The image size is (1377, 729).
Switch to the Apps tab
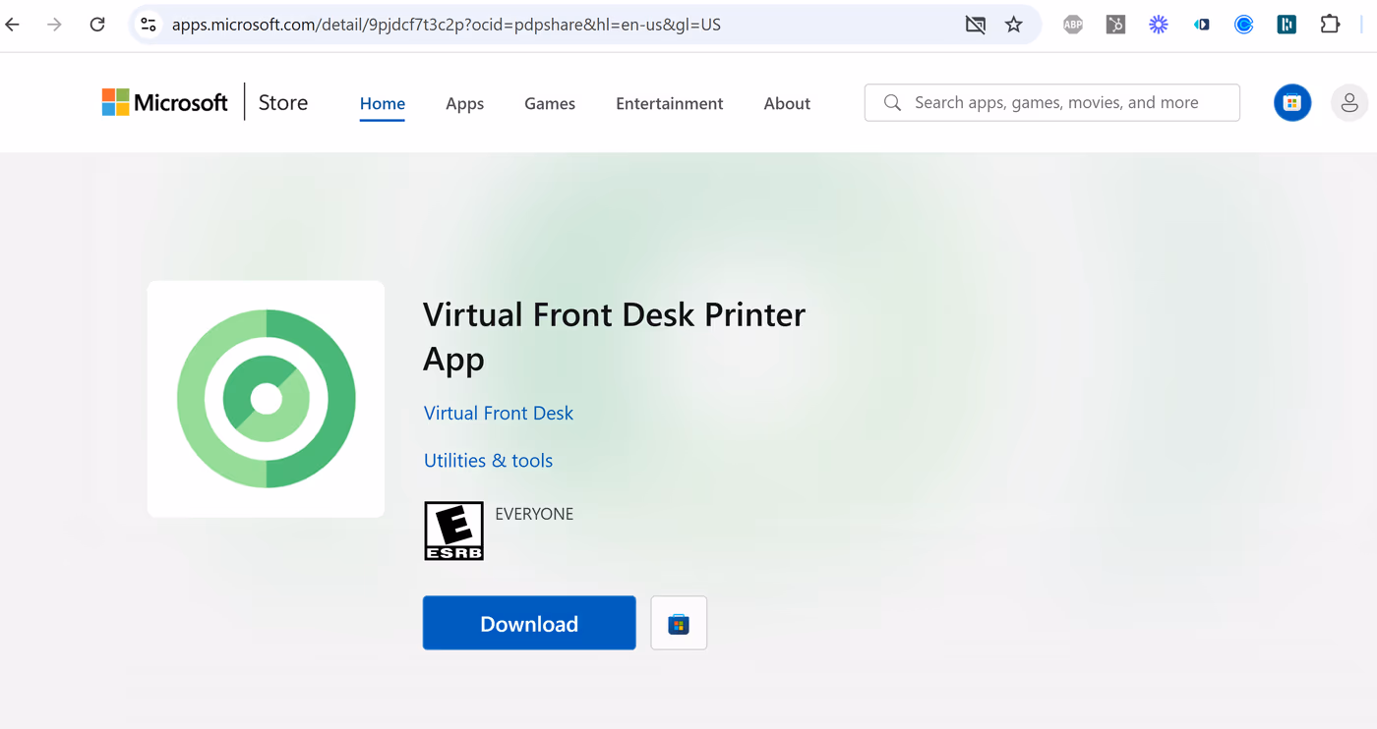[x=464, y=103]
